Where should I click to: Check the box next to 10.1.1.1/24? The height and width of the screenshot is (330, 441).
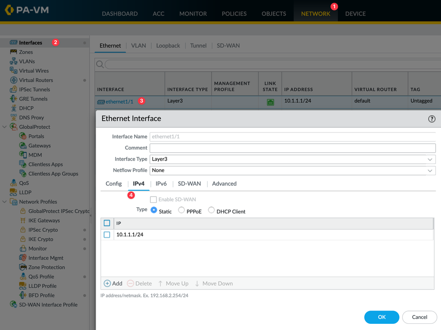[107, 235]
